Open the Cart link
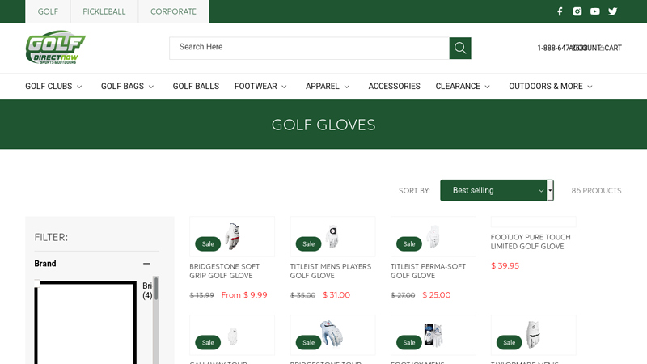The image size is (647, 364). (x=613, y=48)
